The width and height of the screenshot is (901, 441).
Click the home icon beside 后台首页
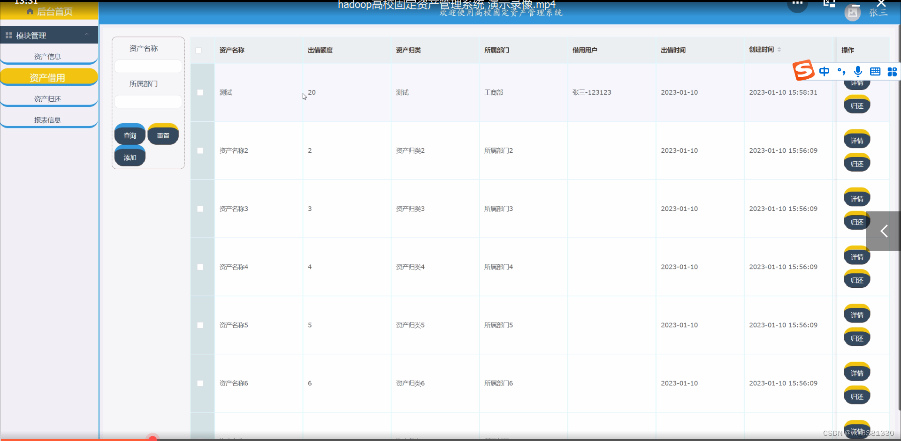[x=30, y=11]
